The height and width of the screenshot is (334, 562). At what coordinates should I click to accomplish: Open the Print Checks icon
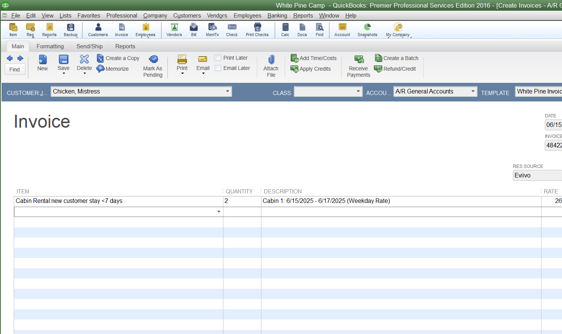pos(257,30)
